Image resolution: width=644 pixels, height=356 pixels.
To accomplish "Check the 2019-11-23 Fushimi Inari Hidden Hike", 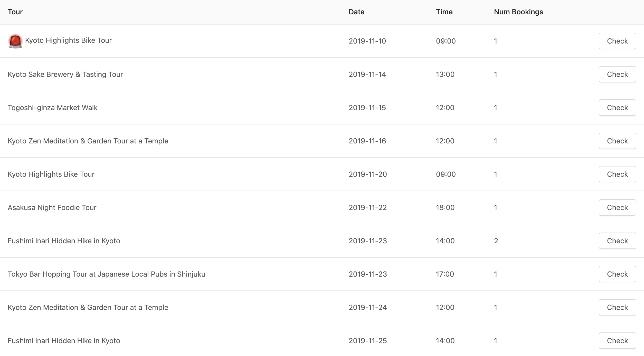I will (x=617, y=241).
